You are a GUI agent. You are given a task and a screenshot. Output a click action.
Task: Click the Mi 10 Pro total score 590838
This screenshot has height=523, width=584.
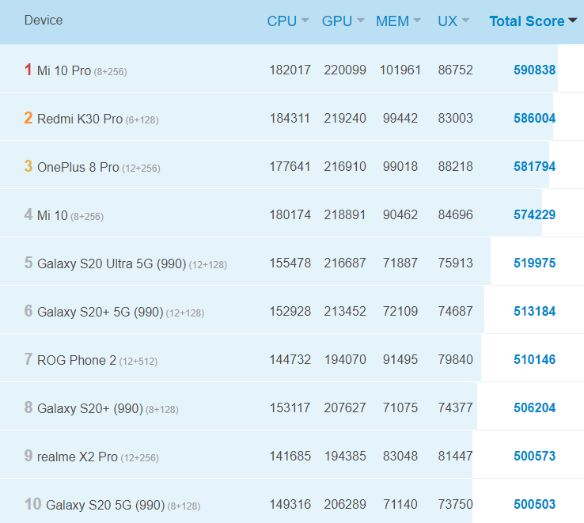pyautogui.click(x=534, y=70)
